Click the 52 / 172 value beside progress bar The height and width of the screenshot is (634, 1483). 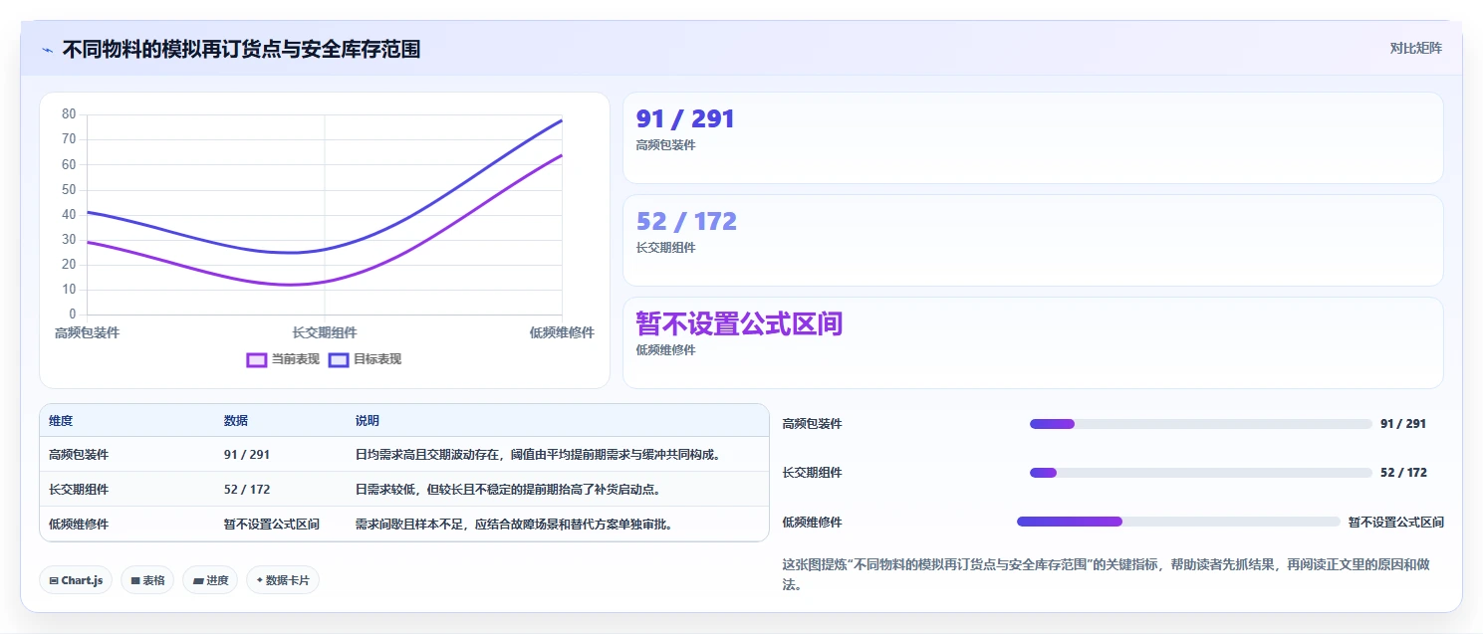point(1403,473)
